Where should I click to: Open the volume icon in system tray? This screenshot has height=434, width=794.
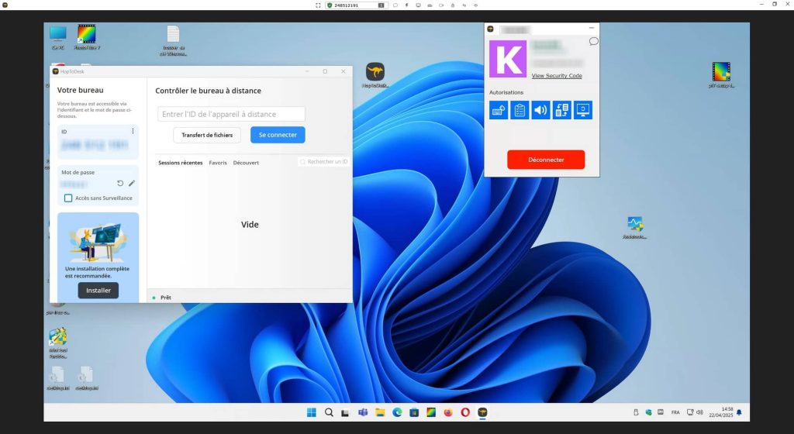click(700, 412)
